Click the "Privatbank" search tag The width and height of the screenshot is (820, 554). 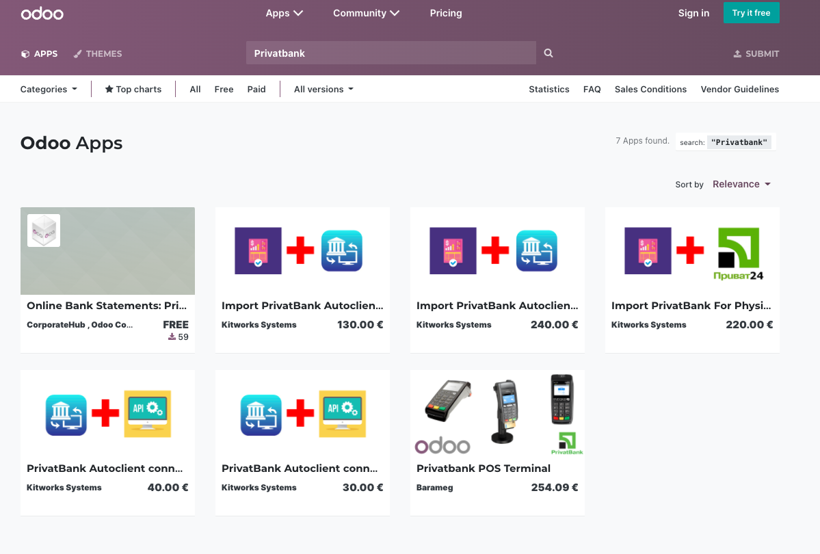point(739,142)
